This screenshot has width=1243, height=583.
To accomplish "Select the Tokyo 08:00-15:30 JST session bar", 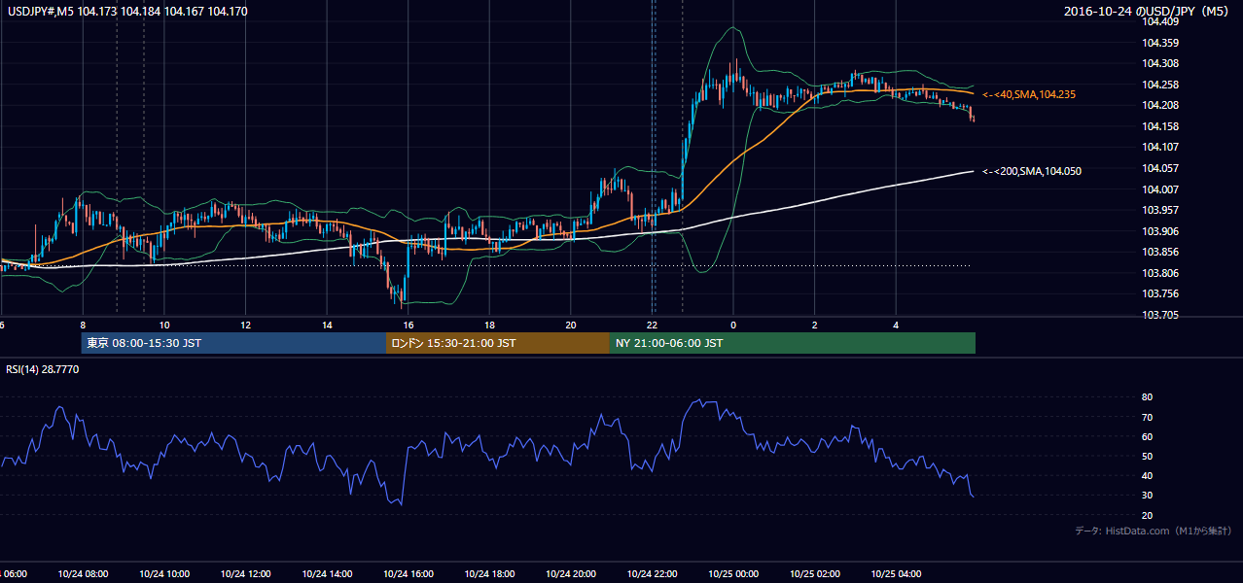I will pos(234,343).
